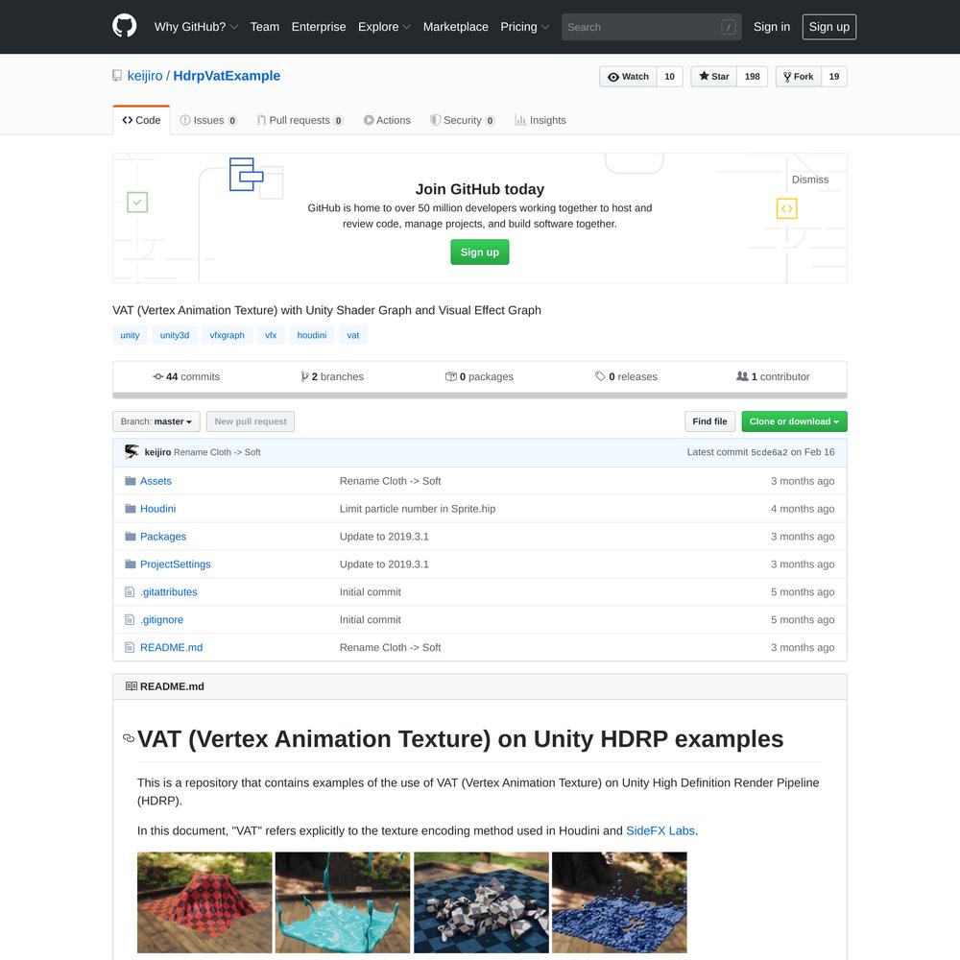Select the houdini topic tag
Screen dimensions: 960x960
pos(312,335)
